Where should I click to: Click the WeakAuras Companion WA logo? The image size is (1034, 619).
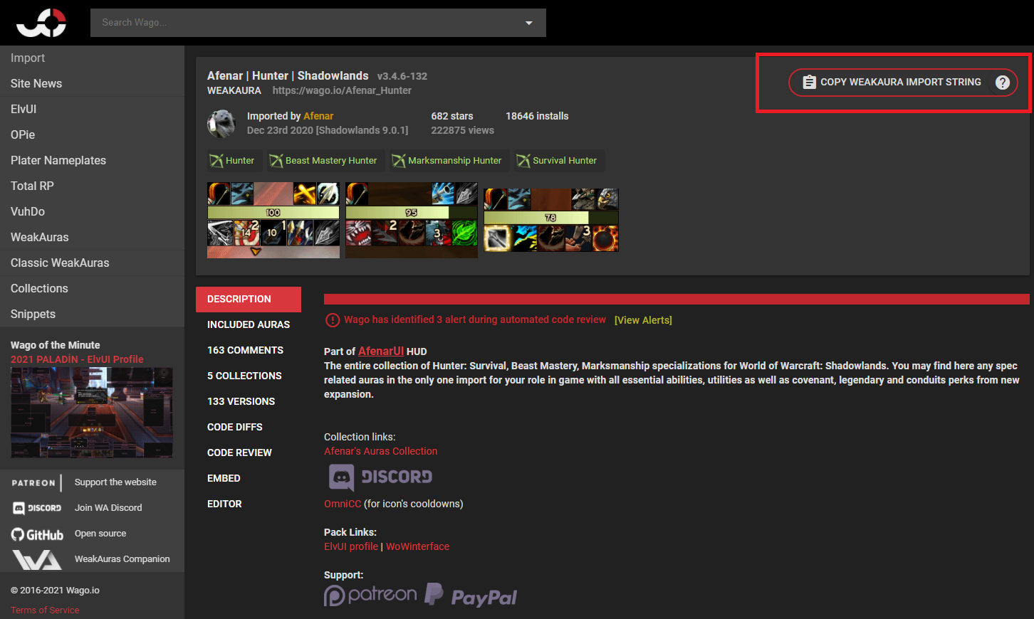[37, 560]
